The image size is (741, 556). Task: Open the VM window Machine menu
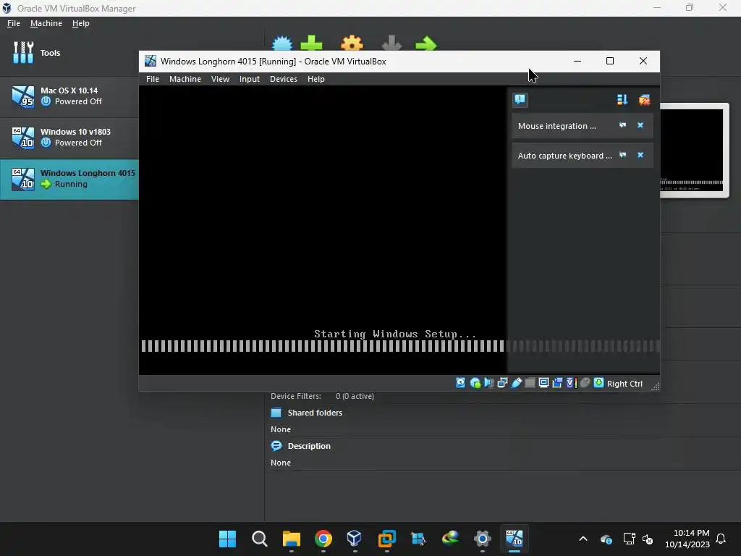(185, 79)
